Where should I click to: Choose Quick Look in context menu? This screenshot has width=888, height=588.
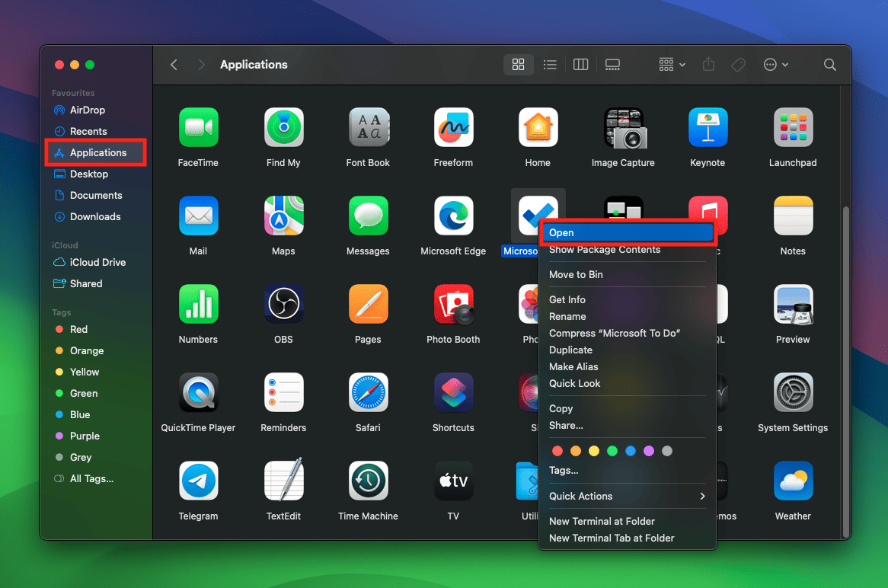coord(627,384)
